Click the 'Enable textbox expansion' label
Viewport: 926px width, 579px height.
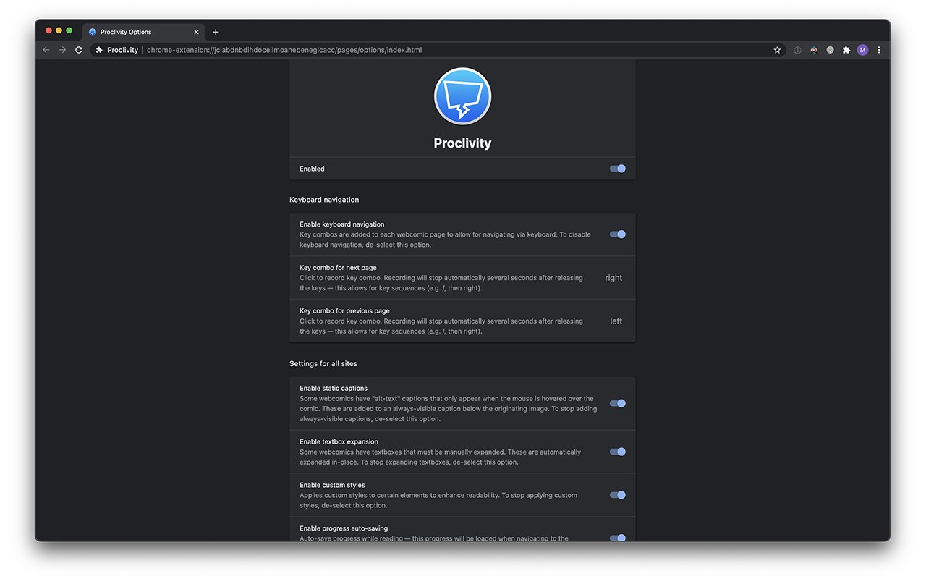339,441
